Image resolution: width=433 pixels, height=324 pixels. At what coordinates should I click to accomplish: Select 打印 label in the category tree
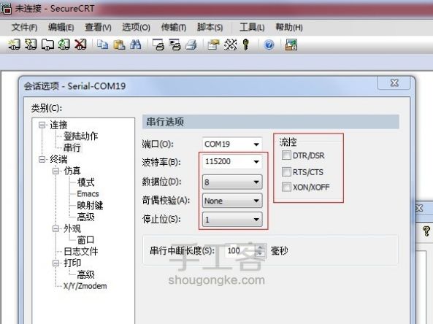tap(72, 263)
